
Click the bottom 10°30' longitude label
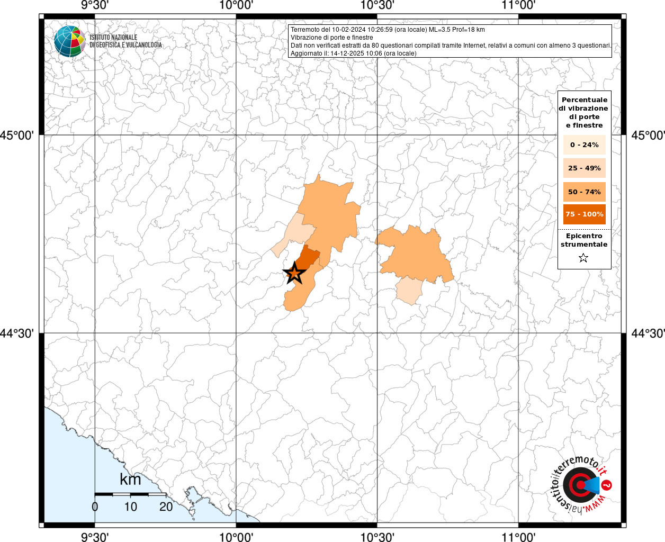tap(377, 537)
